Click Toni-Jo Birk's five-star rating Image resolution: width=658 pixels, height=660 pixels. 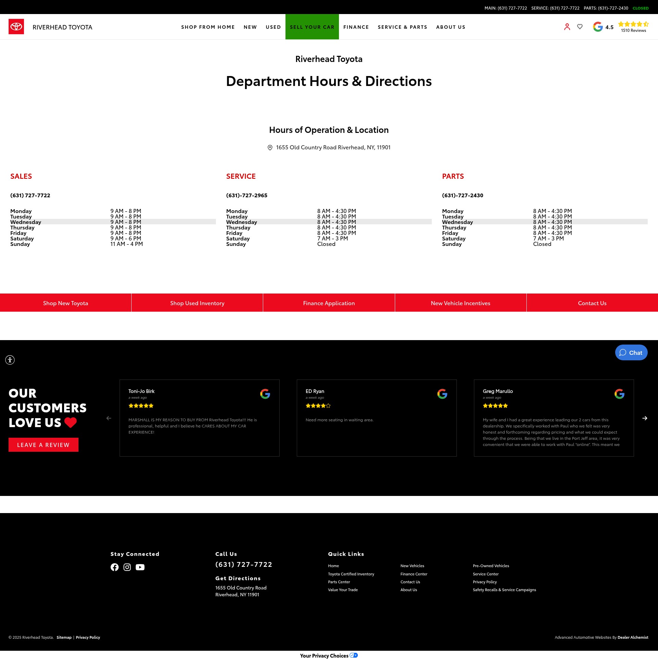(141, 406)
